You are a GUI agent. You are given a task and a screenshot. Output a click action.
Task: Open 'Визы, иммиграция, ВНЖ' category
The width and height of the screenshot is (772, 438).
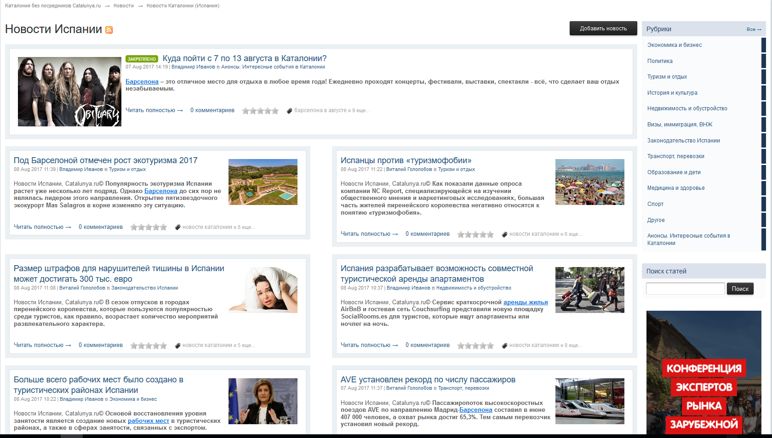point(680,125)
